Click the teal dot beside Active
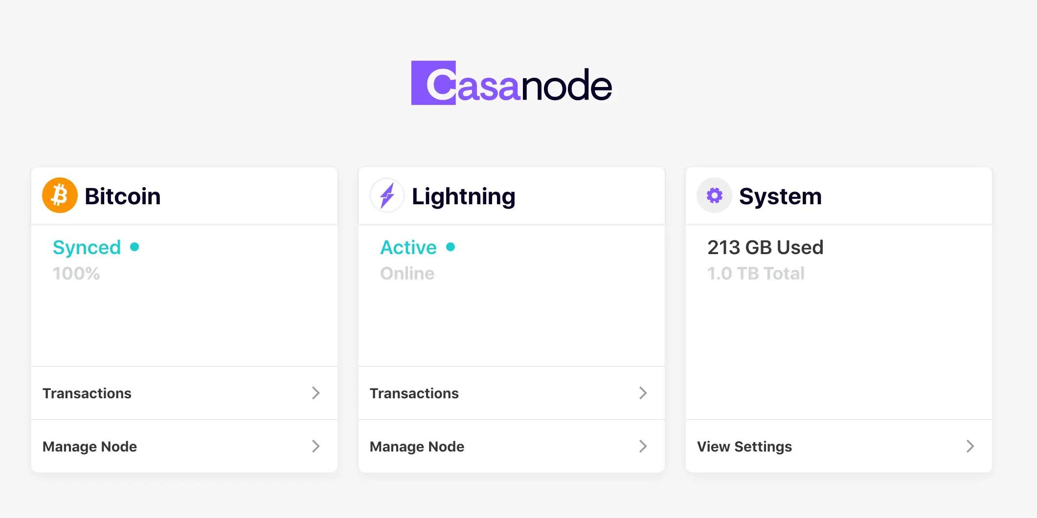This screenshot has width=1037, height=518. click(x=451, y=247)
